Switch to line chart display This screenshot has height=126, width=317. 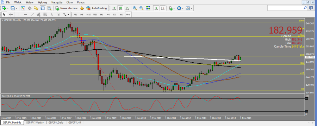[127, 8]
